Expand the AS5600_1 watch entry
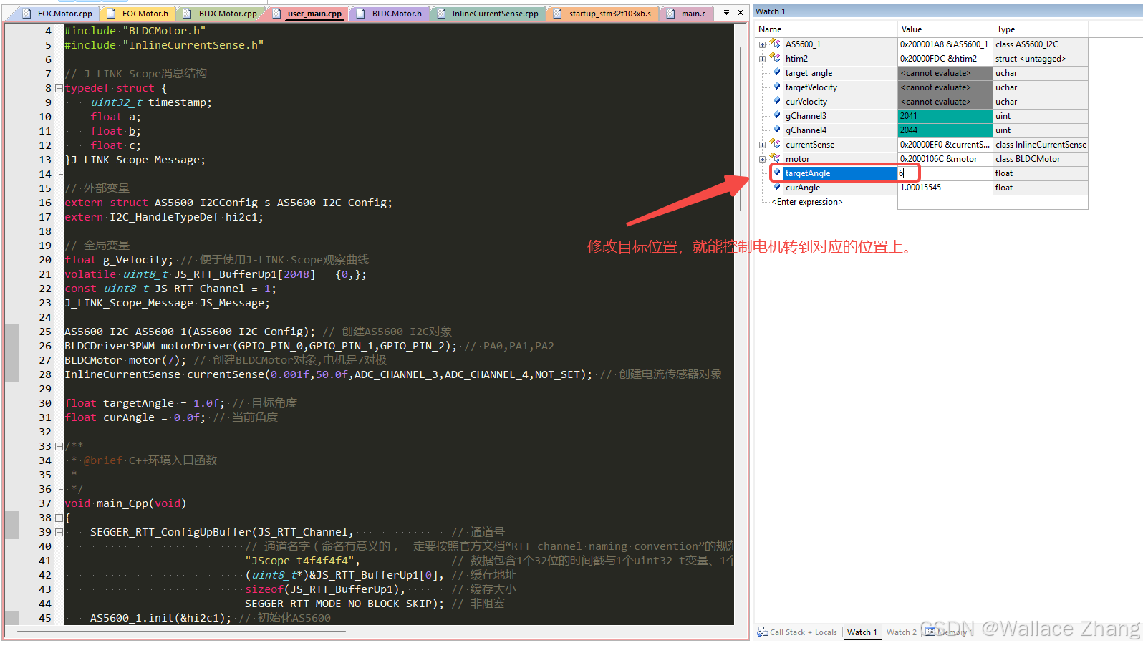 (x=762, y=44)
